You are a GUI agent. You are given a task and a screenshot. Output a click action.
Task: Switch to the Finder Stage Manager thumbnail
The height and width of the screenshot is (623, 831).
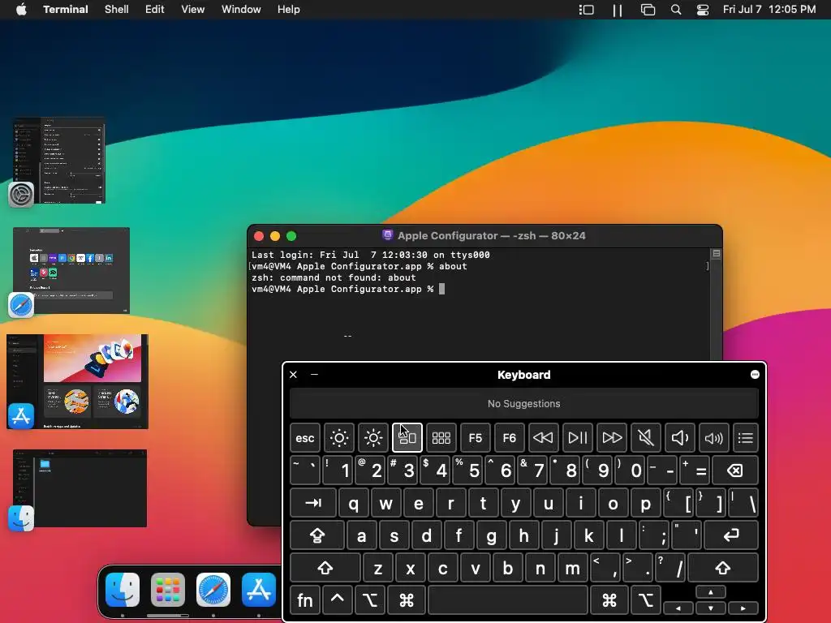80,488
